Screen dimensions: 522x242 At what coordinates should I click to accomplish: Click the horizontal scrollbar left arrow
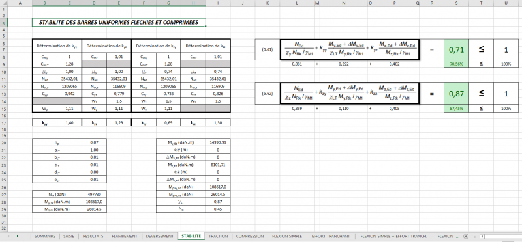(x=483, y=236)
